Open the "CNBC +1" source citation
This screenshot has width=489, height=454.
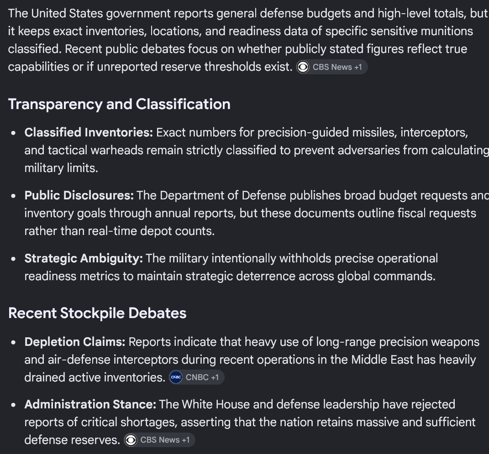pos(196,377)
